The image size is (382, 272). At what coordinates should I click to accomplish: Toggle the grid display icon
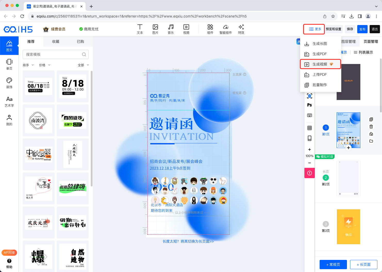point(309,128)
